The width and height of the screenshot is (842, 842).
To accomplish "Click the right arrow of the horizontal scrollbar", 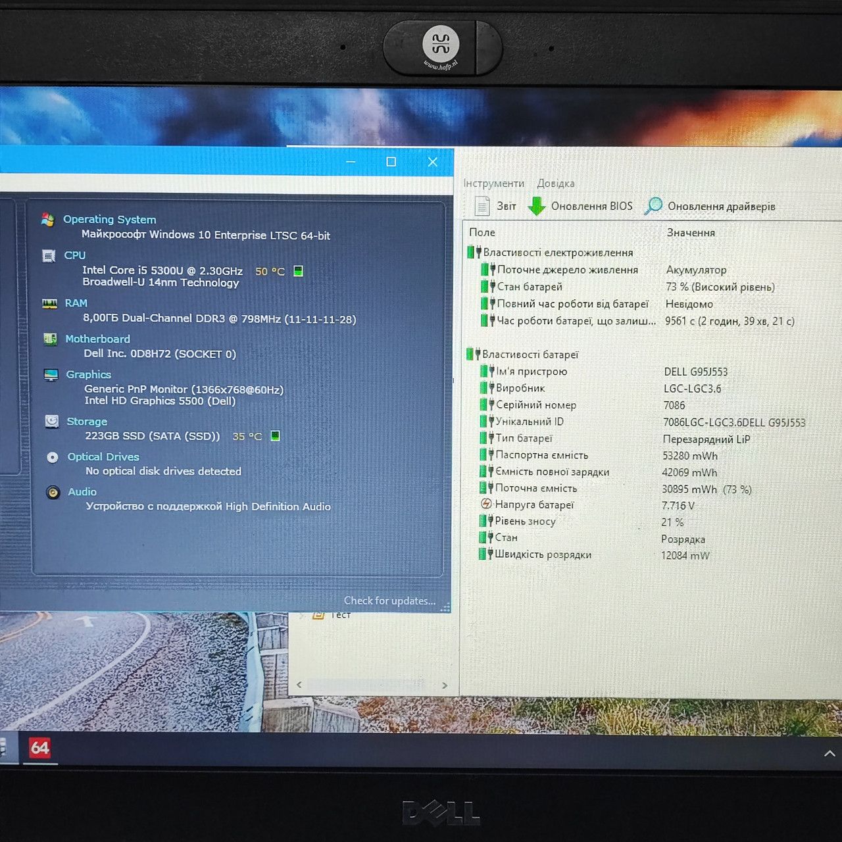I will (445, 685).
